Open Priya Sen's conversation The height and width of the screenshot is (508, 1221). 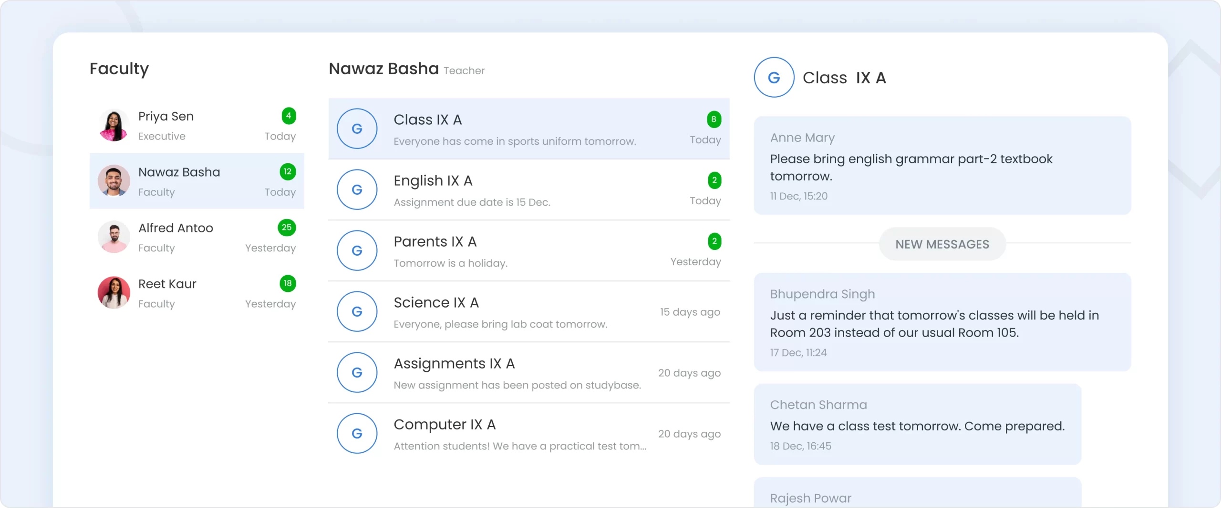coord(197,125)
